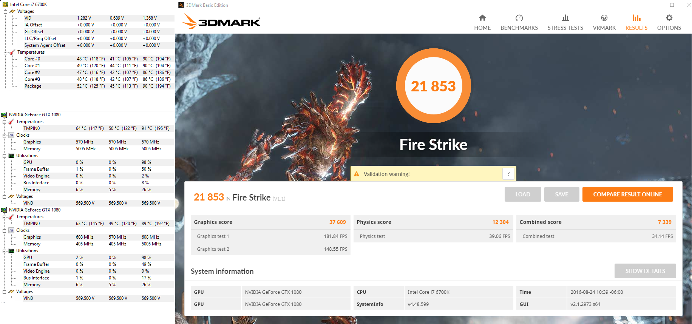Screen dimensions: 692x324
Task: Select the RESULTS tab
Action: [636, 22]
